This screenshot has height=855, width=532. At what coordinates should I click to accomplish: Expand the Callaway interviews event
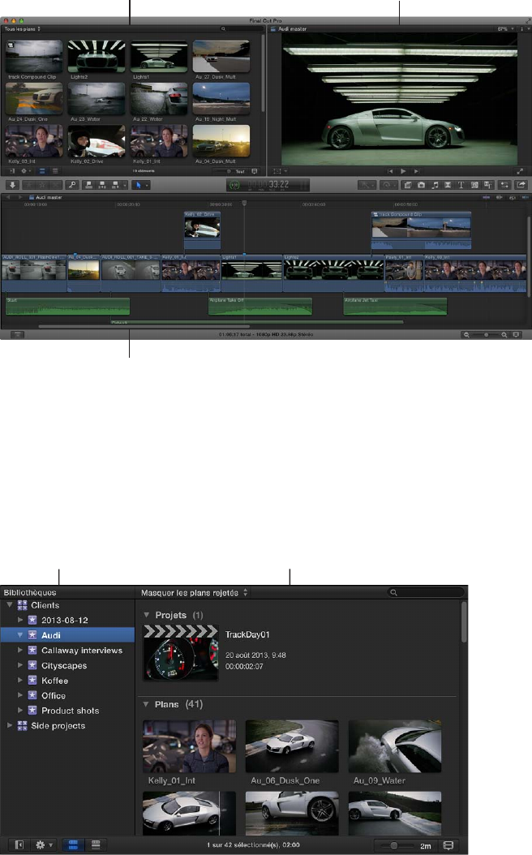[20, 650]
